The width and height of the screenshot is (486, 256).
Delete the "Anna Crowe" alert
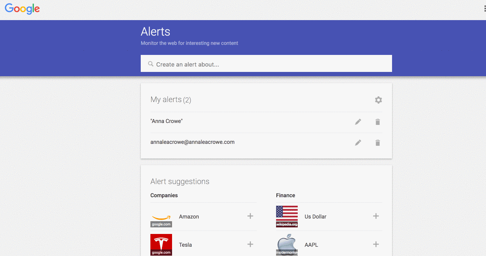click(x=377, y=122)
